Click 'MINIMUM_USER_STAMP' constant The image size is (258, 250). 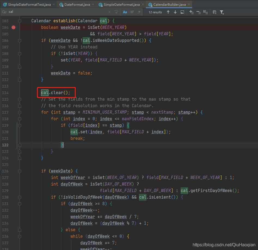[x=105, y=112]
